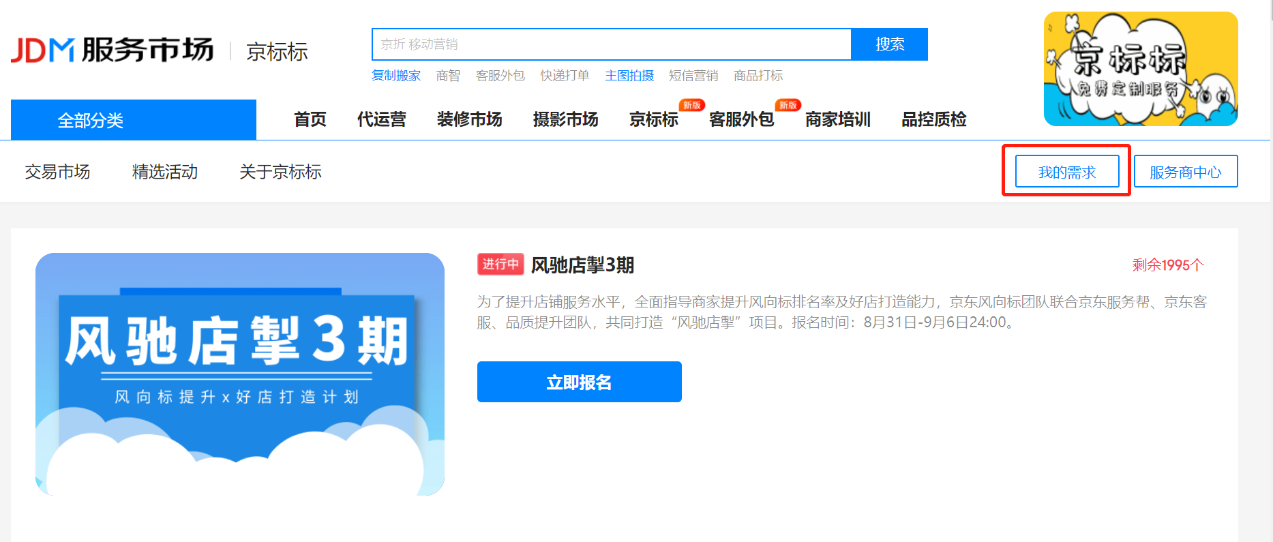Click the 我的需求 button

pos(1067,171)
